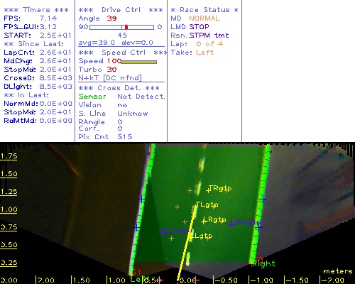Image resolution: width=355 pixels, height=284 pixels.
Task: Click the Turbo 30 value
Action: point(111,70)
